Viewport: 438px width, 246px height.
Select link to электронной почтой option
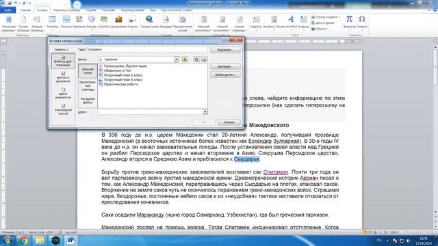[63, 109]
